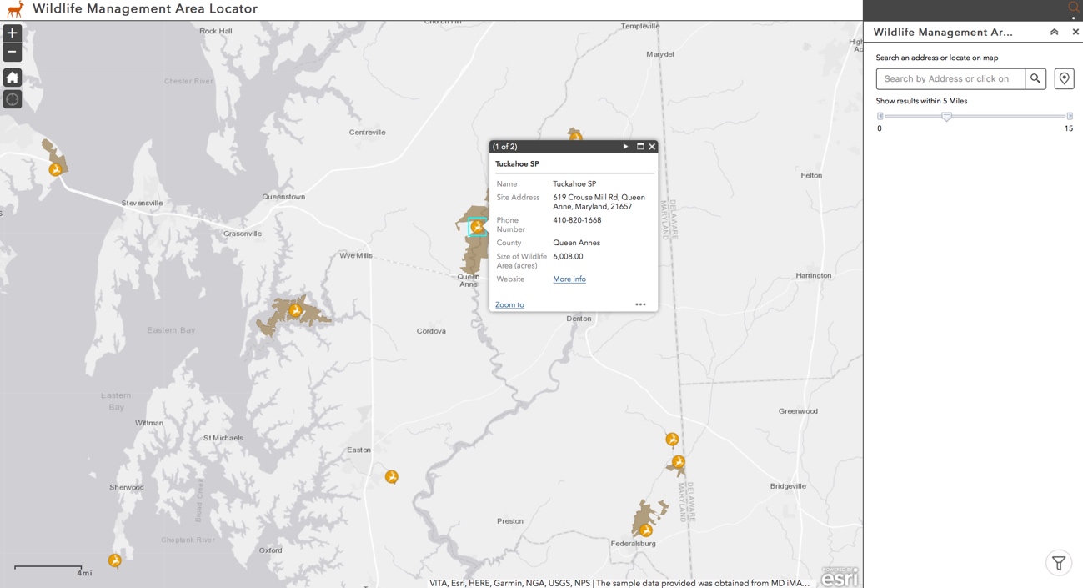Collapse the Wildlife Management Area panel
Viewport: 1083px width, 588px height.
coord(1054,32)
